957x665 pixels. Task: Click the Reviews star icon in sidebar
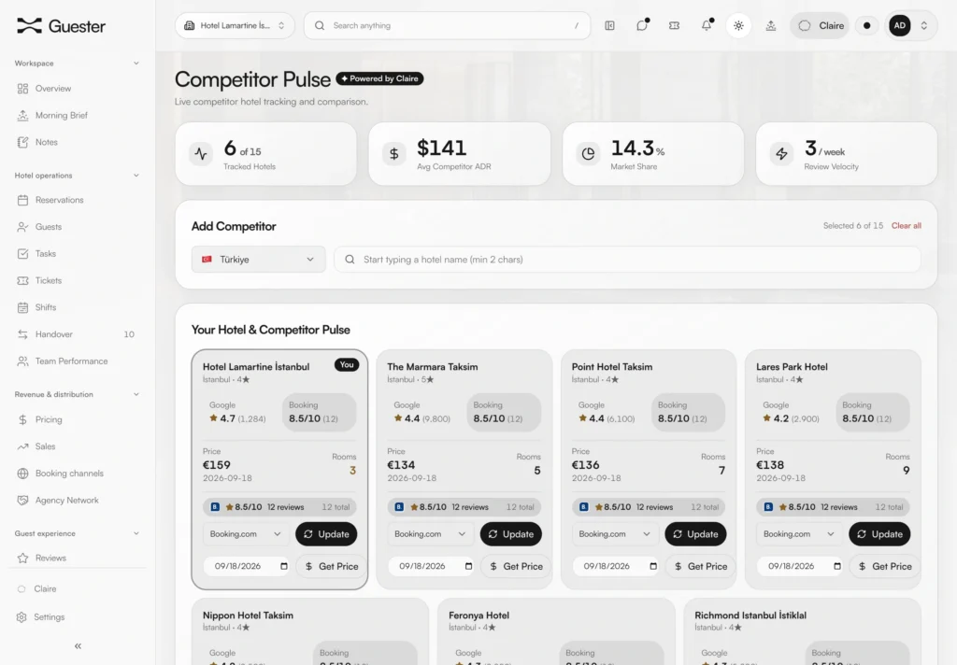(22, 559)
